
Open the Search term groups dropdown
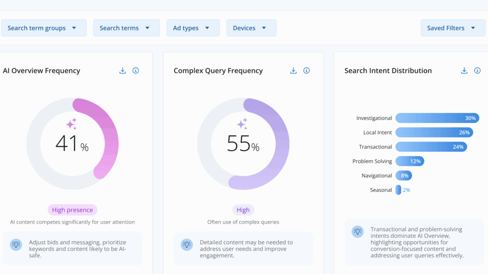(44, 28)
